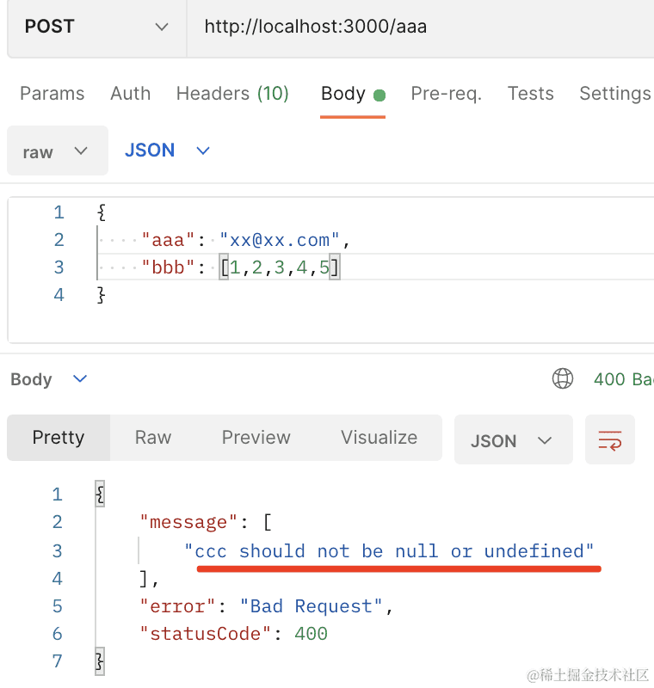Open the Tests tab
The width and height of the screenshot is (654, 688).
pos(530,94)
